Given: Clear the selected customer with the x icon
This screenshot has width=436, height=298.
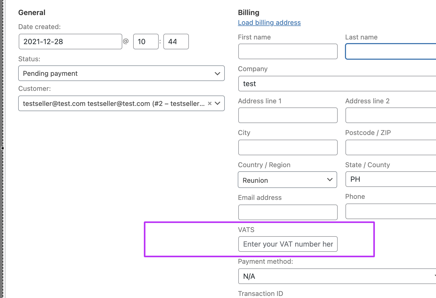Looking at the screenshot, I should click(x=210, y=104).
